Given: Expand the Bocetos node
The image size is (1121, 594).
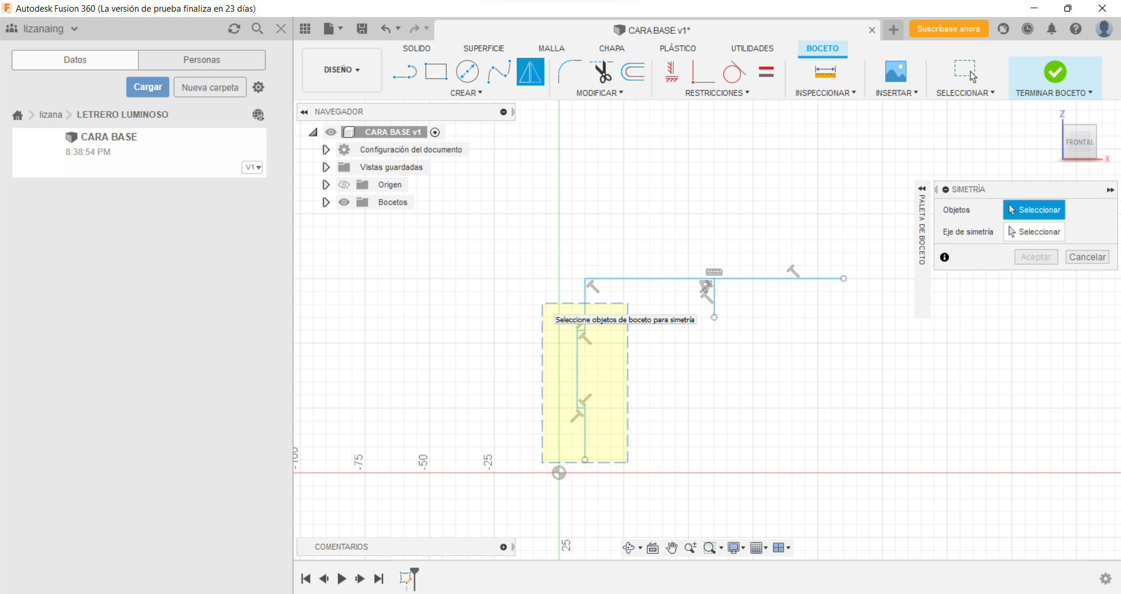Looking at the screenshot, I should click(x=326, y=202).
